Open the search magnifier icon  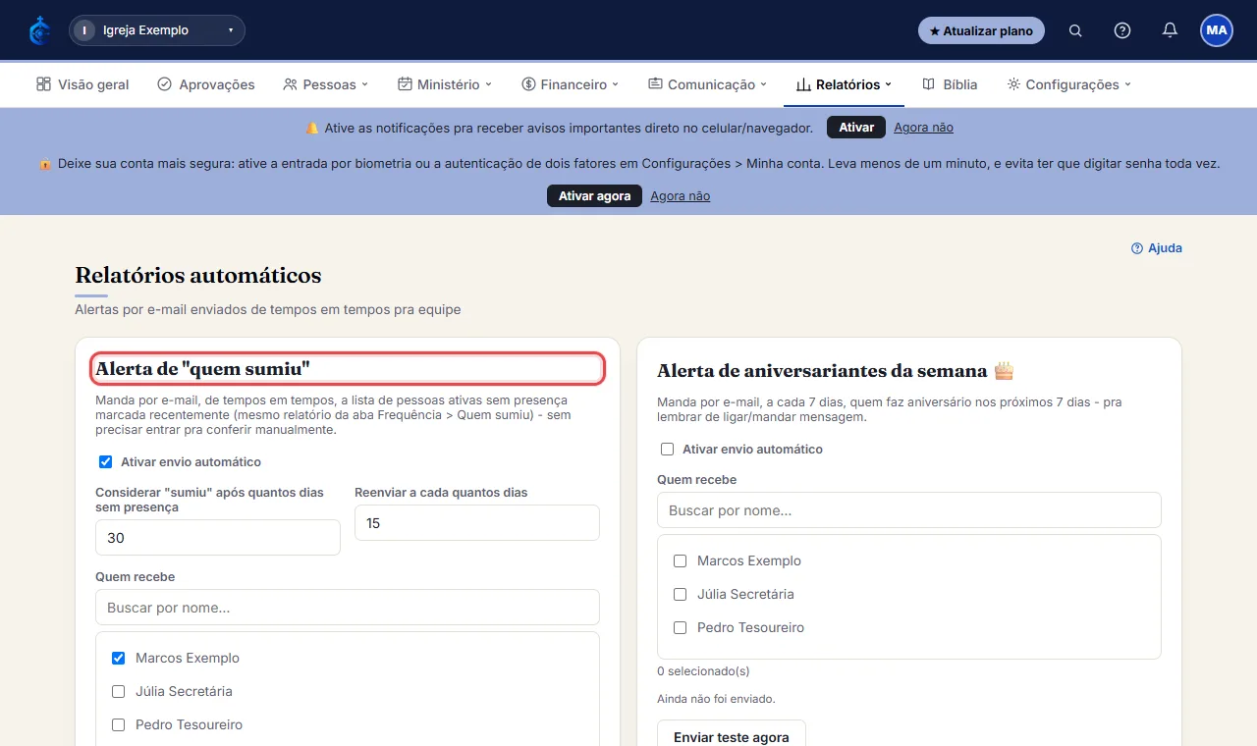point(1075,30)
